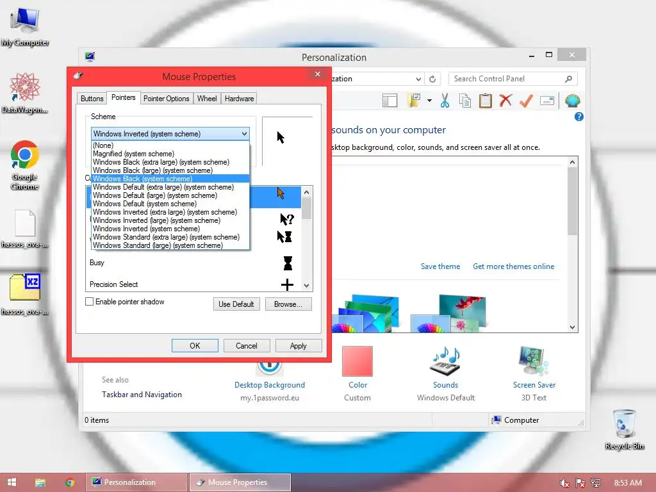The width and height of the screenshot is (656, 492).
Task: Switch to the Hardware tab
Action: point(240,99)
